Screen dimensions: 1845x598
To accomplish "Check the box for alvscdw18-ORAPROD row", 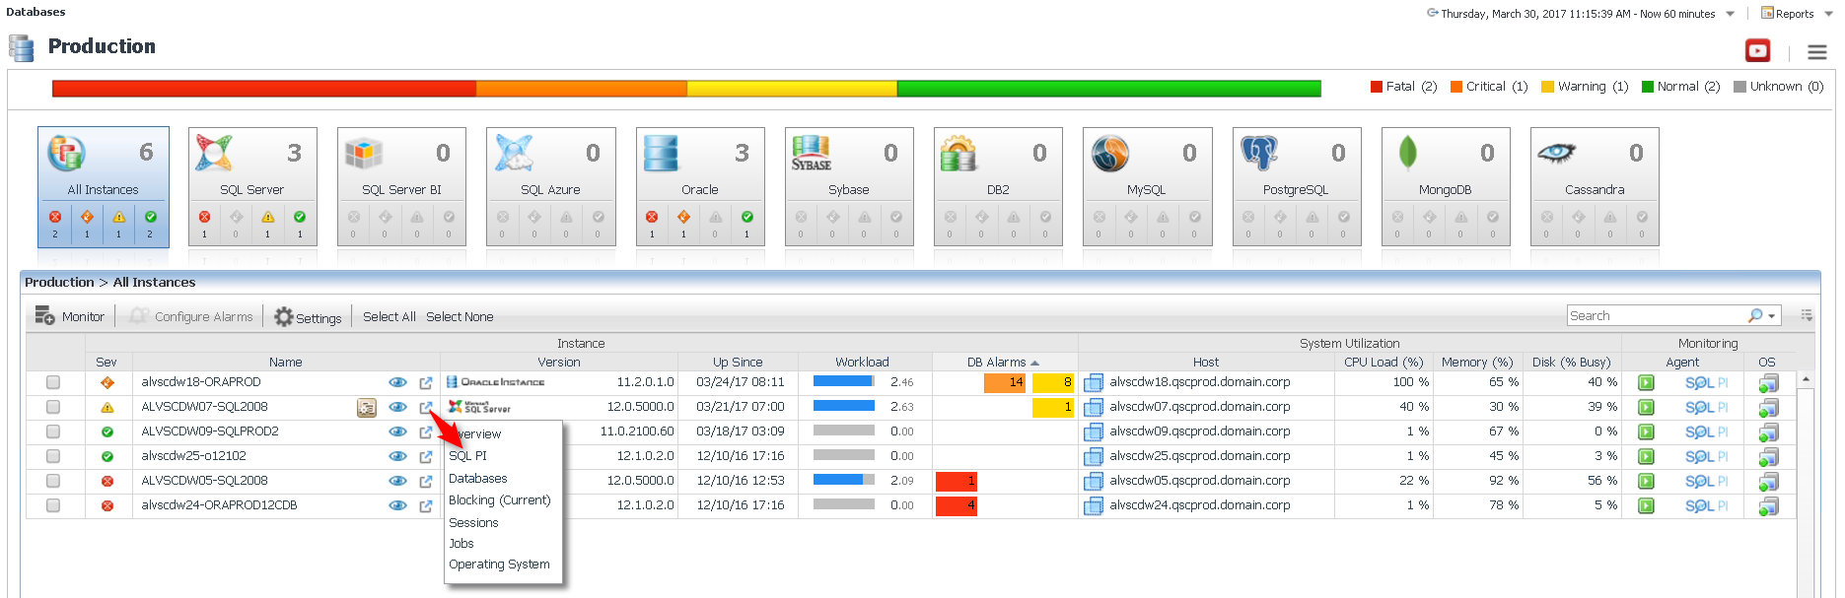I will pos(53,382).
